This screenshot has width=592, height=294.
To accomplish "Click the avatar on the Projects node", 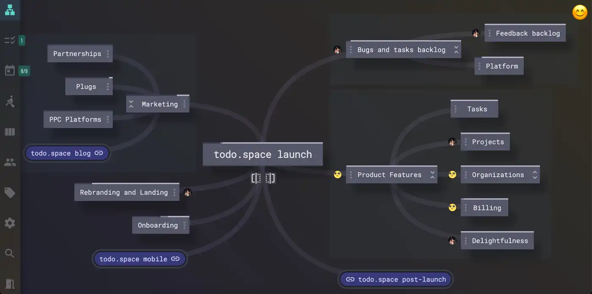I will [x=452, y=142].
